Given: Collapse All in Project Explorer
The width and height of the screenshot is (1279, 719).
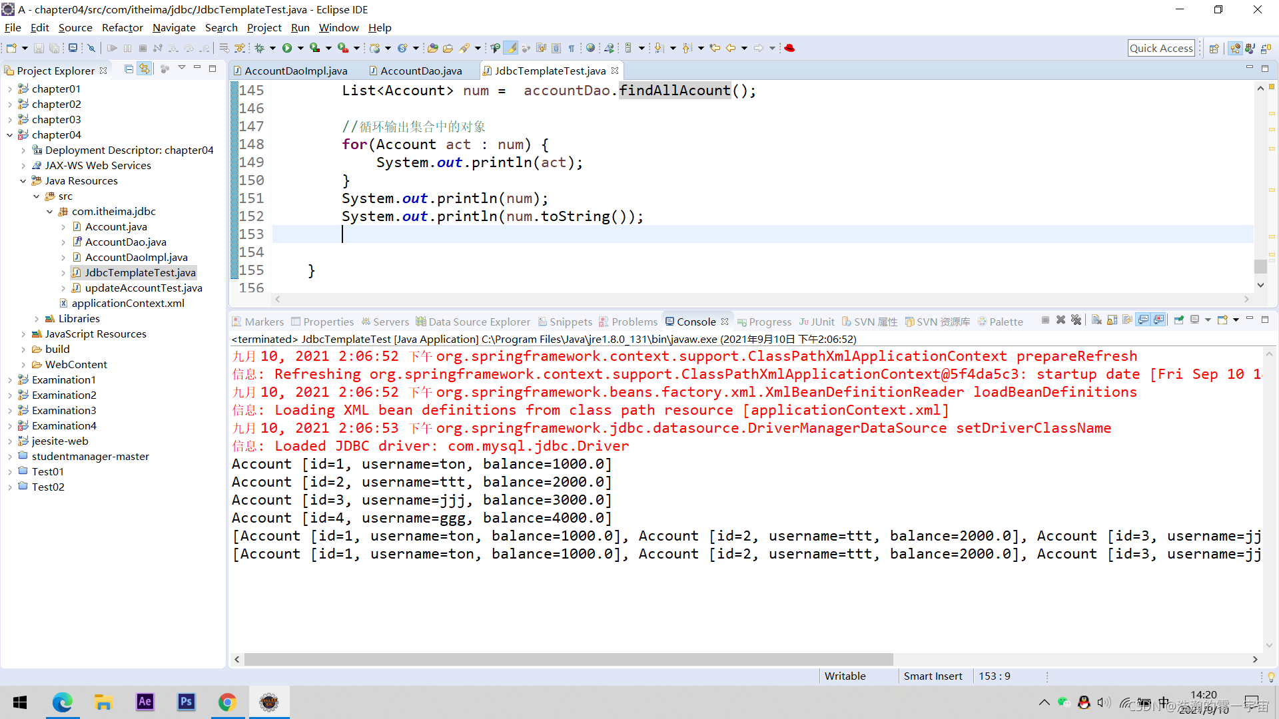Looking at the screenshot, I should 129,69.
